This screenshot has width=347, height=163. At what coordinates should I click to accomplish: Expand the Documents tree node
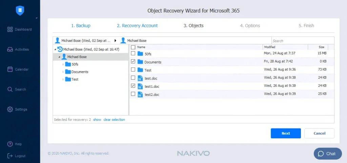63,72
